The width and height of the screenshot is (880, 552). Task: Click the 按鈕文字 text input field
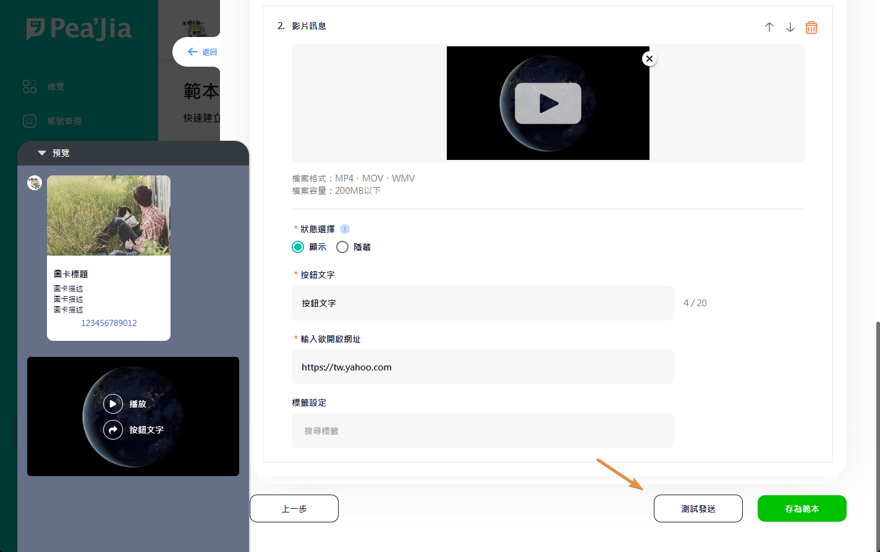point(482,303)
